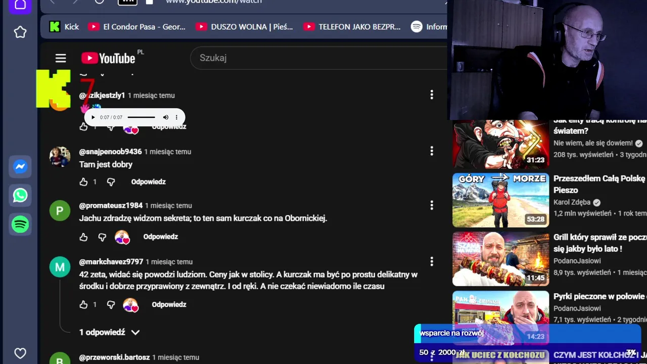Open more options in the mini audio player
Viewport: 647px width, 364px height.
176,117
